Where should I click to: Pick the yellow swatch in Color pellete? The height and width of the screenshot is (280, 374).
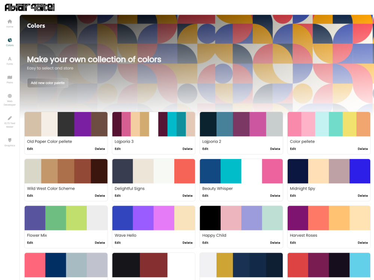pos(350,124)
